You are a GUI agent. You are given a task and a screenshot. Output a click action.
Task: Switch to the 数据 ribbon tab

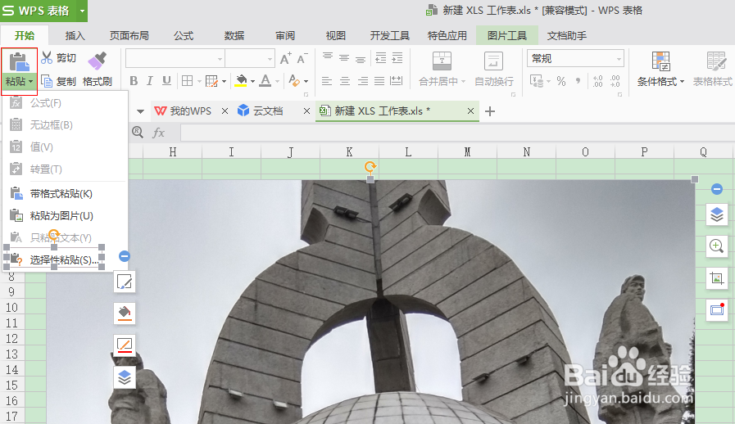point(234,36)
